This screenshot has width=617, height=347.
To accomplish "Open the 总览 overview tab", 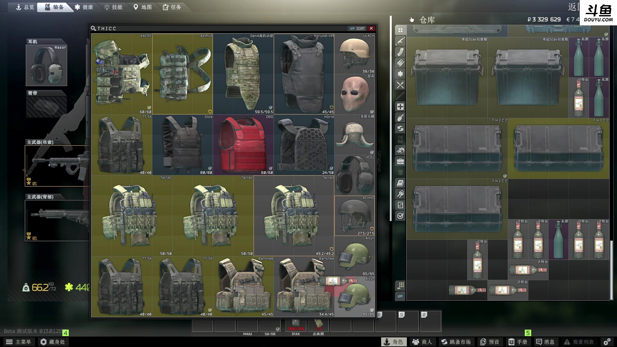I will [x=25, y=7].
